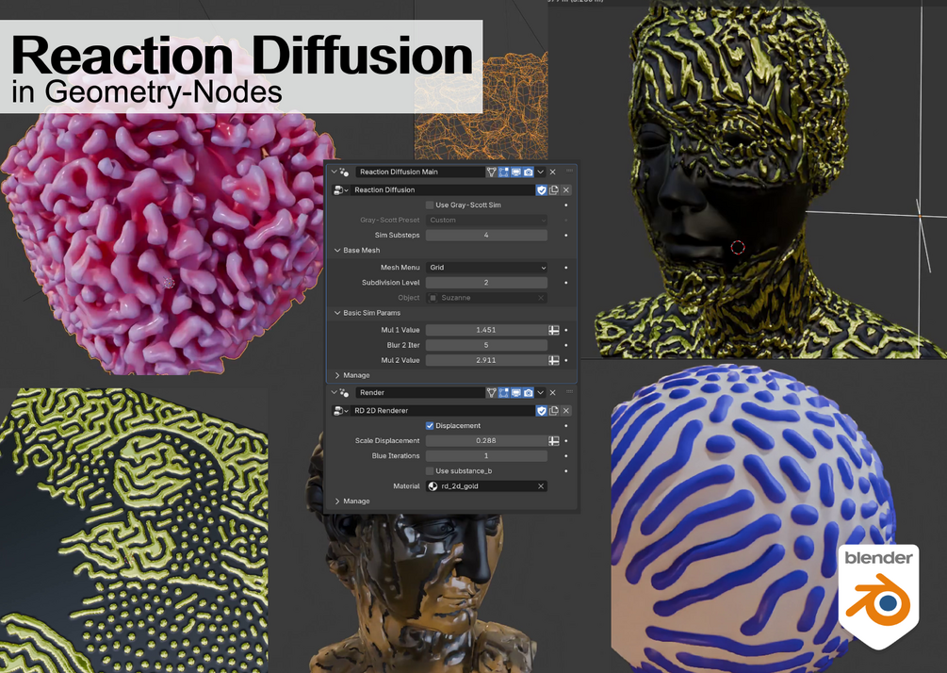Image resolution: width=947 pixels, height=673 pixels.
Task: Open Gray-Scott Preset Custom dropdown
Action: [x=486, y=221]
